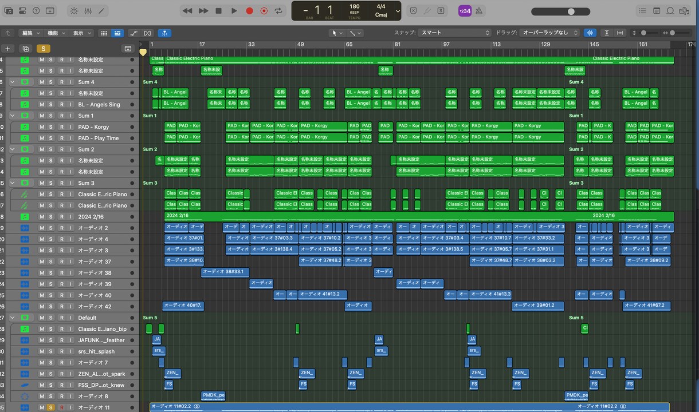Switch to linear tracks view button
Image resolution: width=699 pixels, height=412 pixels.
click(117, 33)
